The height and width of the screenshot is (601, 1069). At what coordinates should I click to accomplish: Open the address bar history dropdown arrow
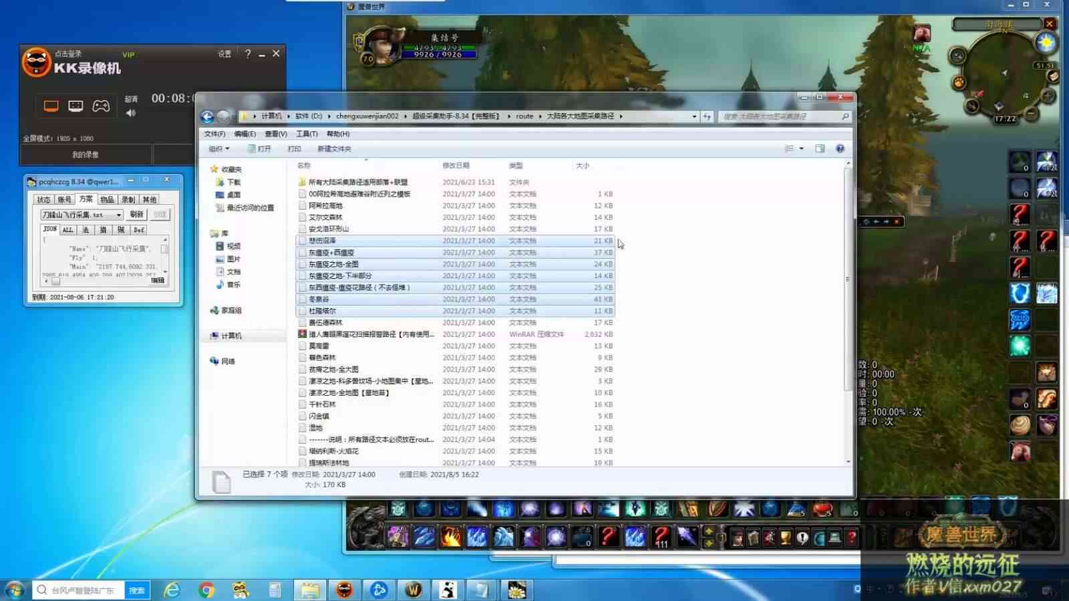pyautogui.click(x=694, y=116)
